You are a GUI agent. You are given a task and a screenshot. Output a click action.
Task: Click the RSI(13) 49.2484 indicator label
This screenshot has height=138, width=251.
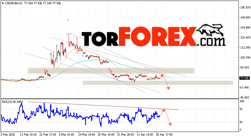(x=12, y=102)
